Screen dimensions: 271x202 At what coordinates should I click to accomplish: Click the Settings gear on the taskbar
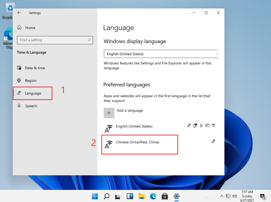coord(177,196)
